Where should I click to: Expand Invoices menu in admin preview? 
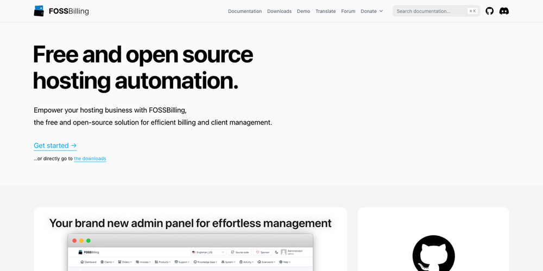(143, 262)
